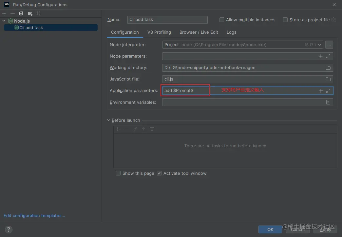Insert macro in Node parameters
342x237 pixels.
pyautogui.click(x=320, y=56)
